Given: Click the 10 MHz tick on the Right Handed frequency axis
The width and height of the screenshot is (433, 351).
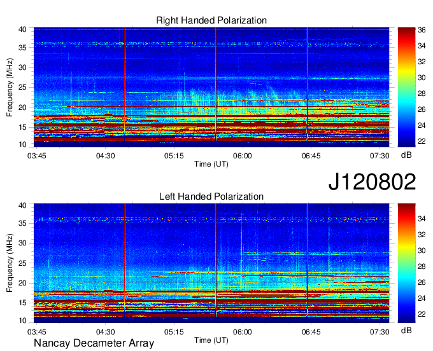Looking at the screenshot, I should point(22,144).
